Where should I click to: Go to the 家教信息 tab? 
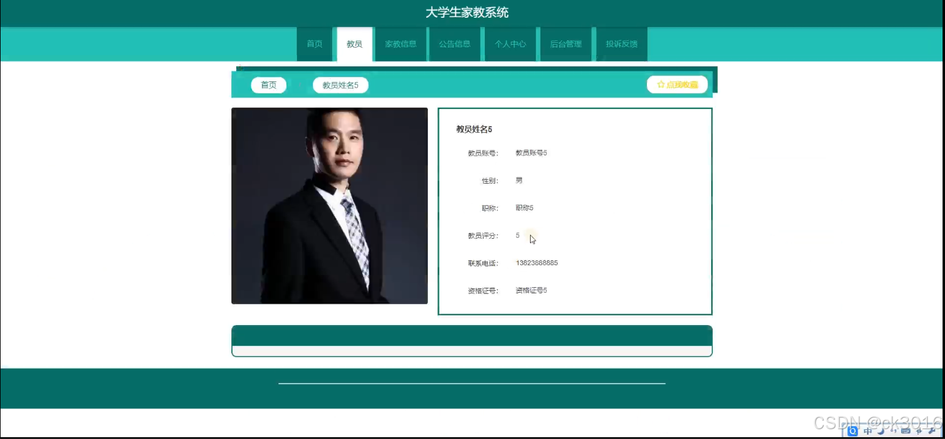point(401,44)
